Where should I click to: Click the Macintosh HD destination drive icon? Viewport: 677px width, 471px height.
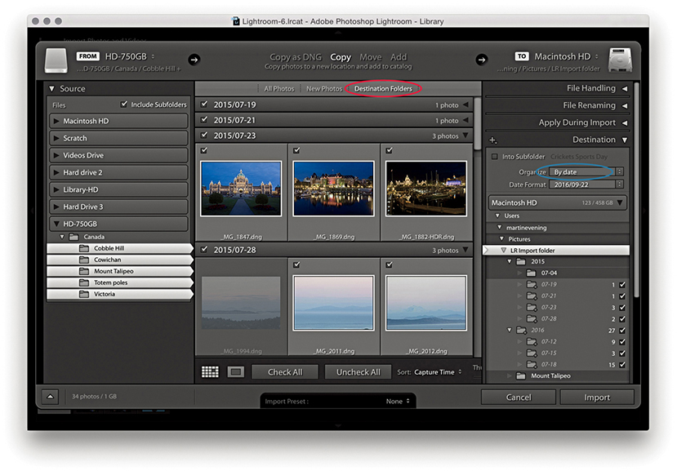point(621,60)
